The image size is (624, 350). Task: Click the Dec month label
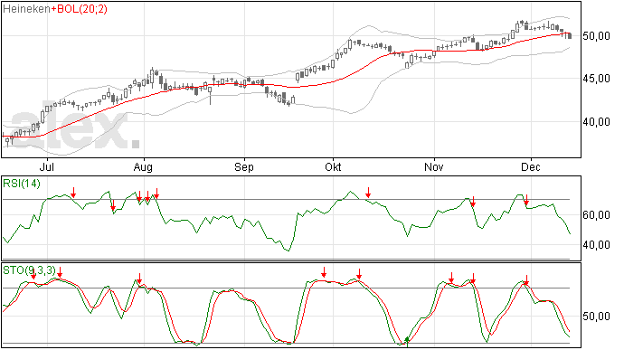point(531,166)
